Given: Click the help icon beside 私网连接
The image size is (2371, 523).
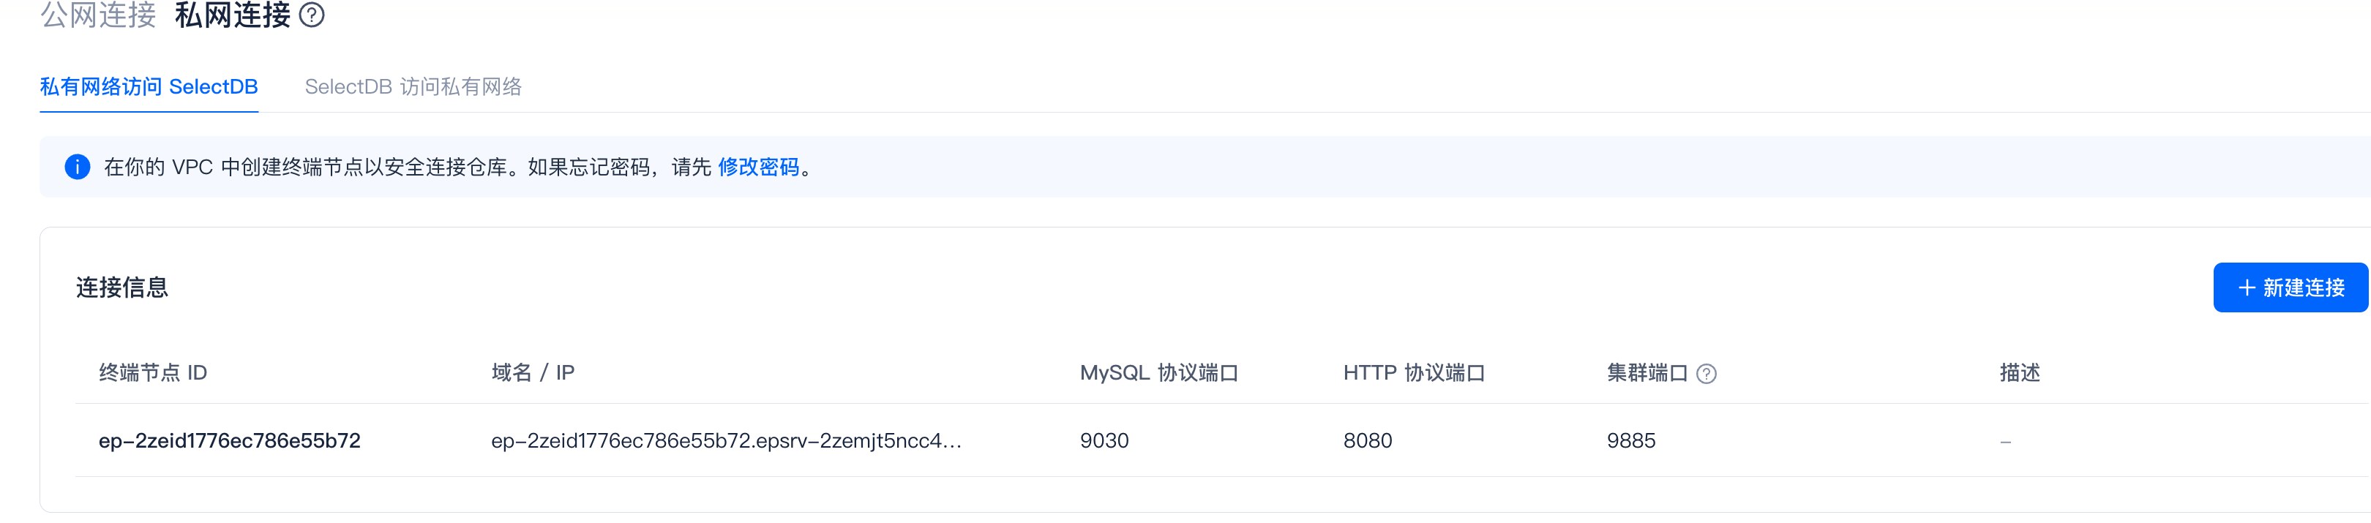Looking at the screenshot, I should (312, 15).
